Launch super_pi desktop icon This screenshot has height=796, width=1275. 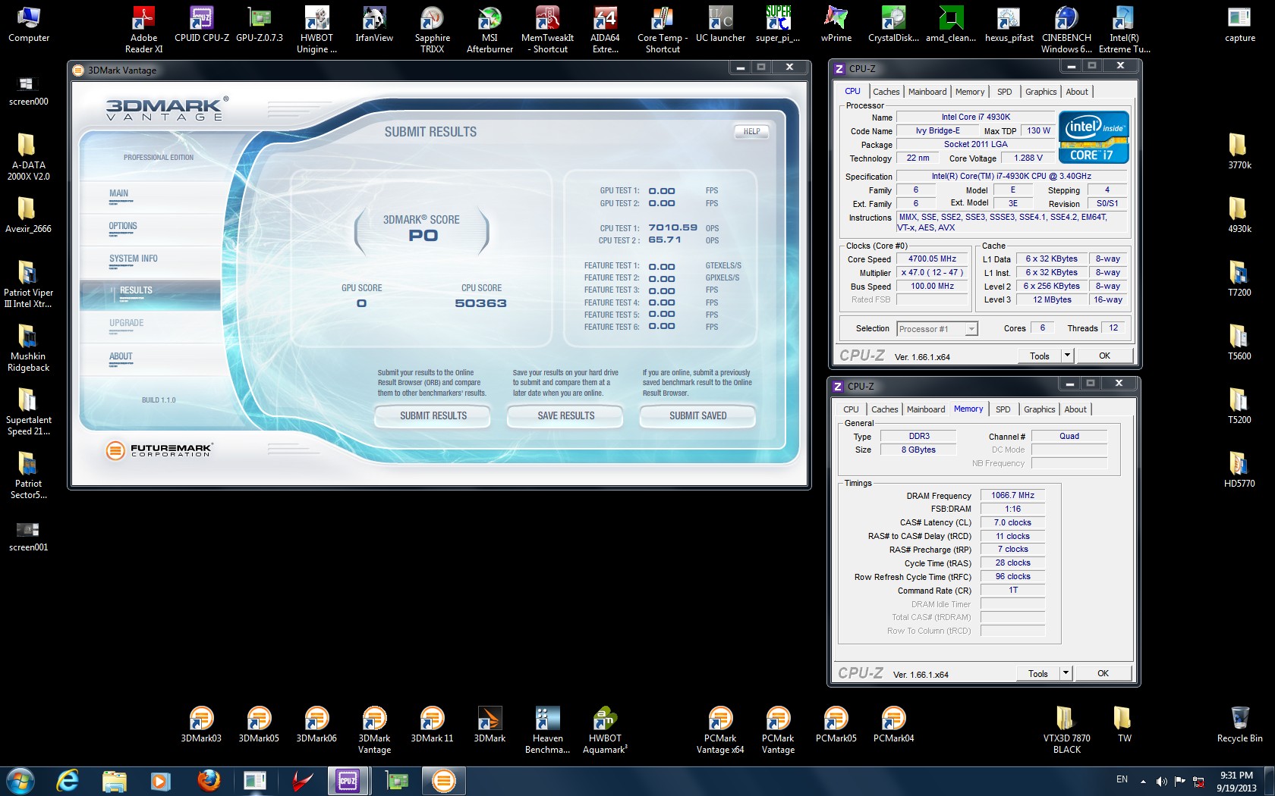point(778,24)
